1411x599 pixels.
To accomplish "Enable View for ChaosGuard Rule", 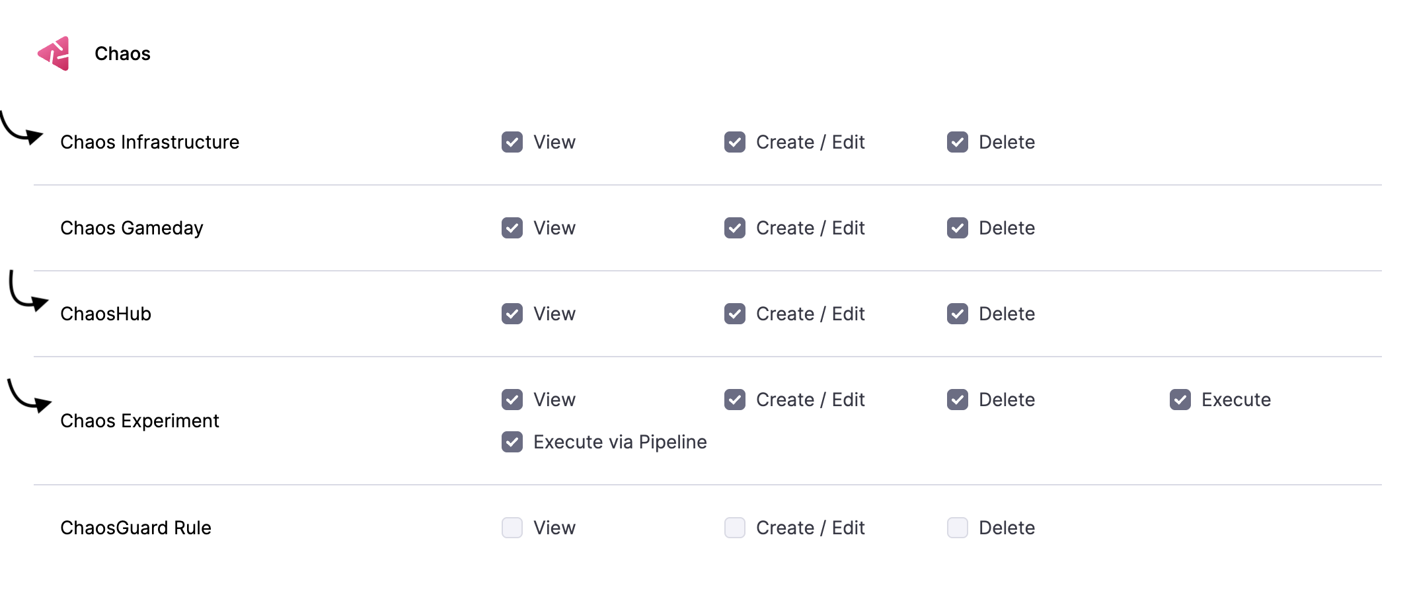I will coord(512,528).
